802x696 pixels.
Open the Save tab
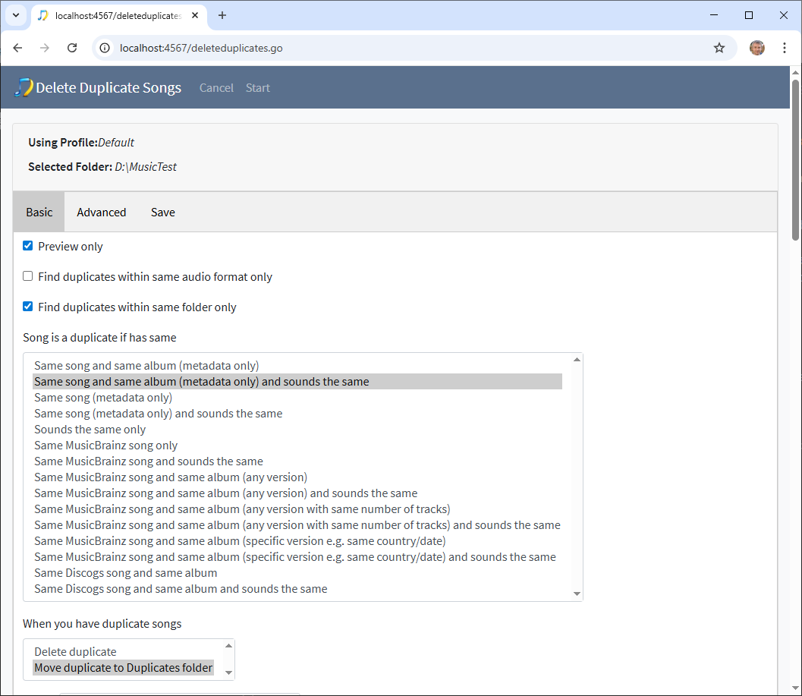pos(162,213)
